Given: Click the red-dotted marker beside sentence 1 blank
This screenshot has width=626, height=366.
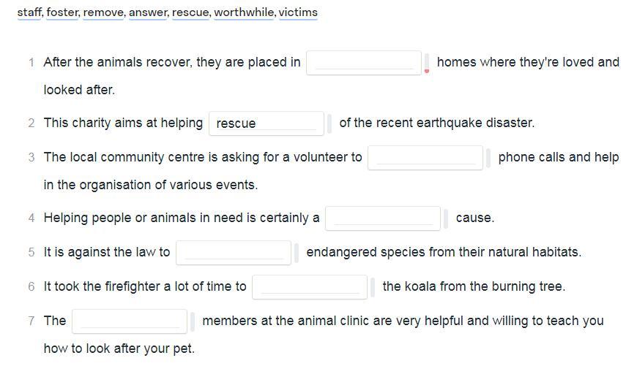Looking at the screenshot, I should click(427, 63).
